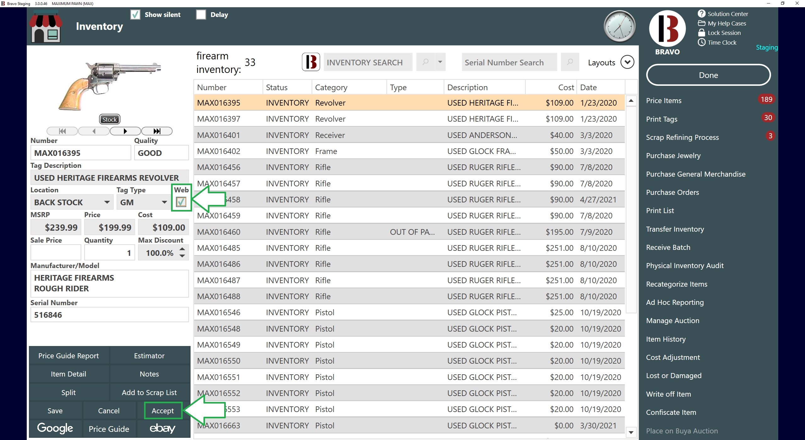Select the MAX016663 Pistol row

tap(409, 426)
